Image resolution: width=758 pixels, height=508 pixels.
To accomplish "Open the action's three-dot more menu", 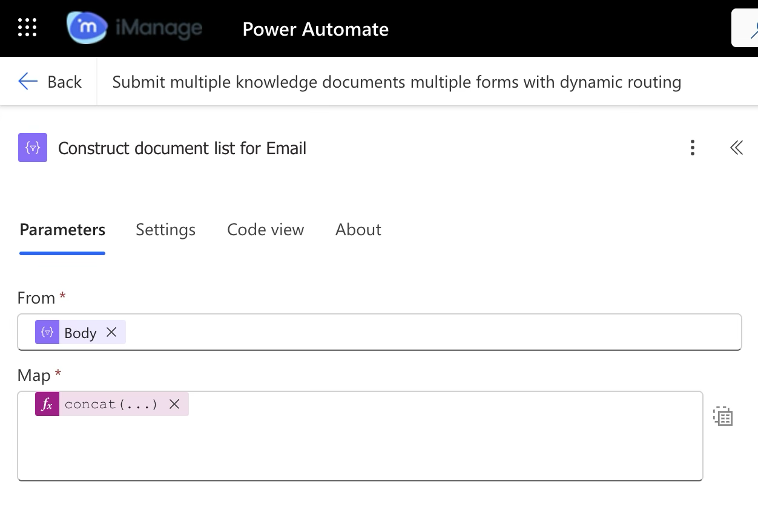I will (x=693, y=148).
